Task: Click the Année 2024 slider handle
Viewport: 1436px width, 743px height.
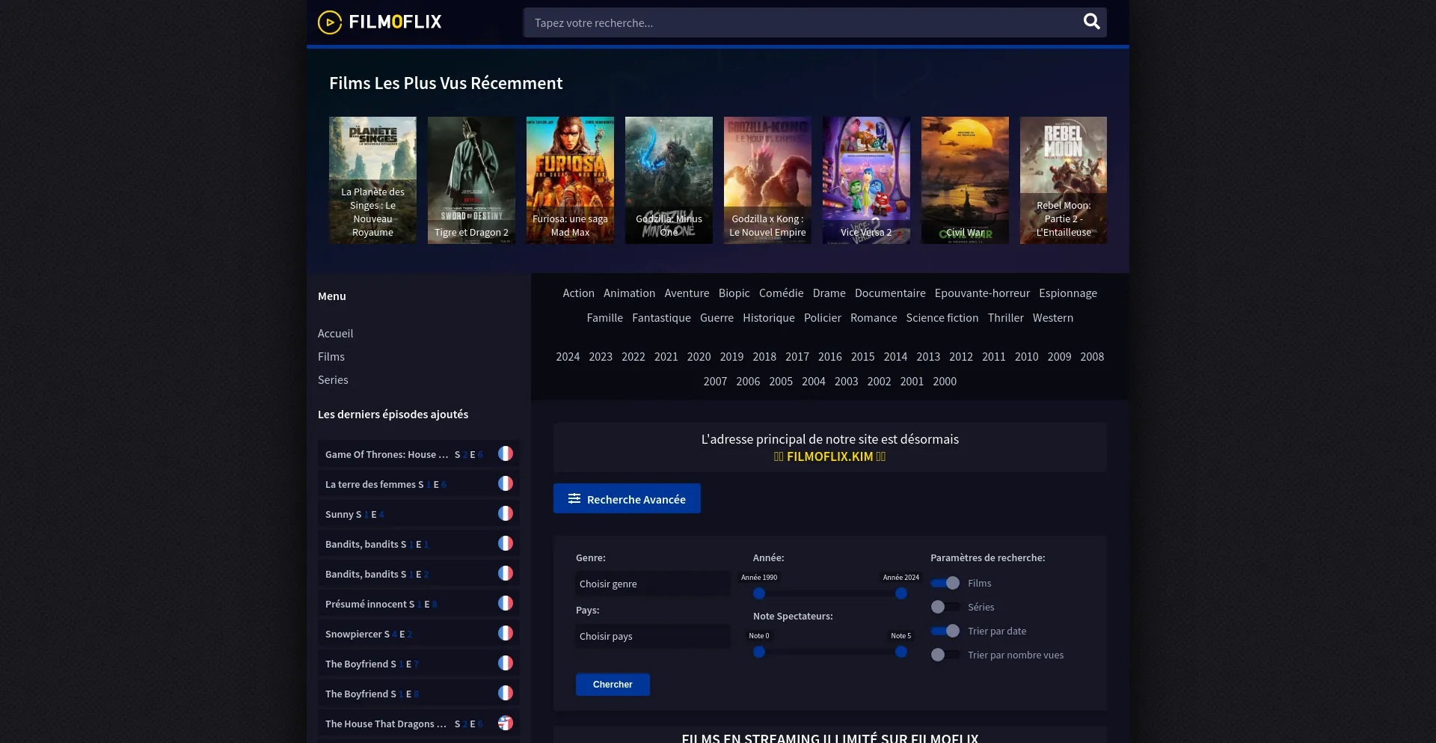Action: [901, 593]
